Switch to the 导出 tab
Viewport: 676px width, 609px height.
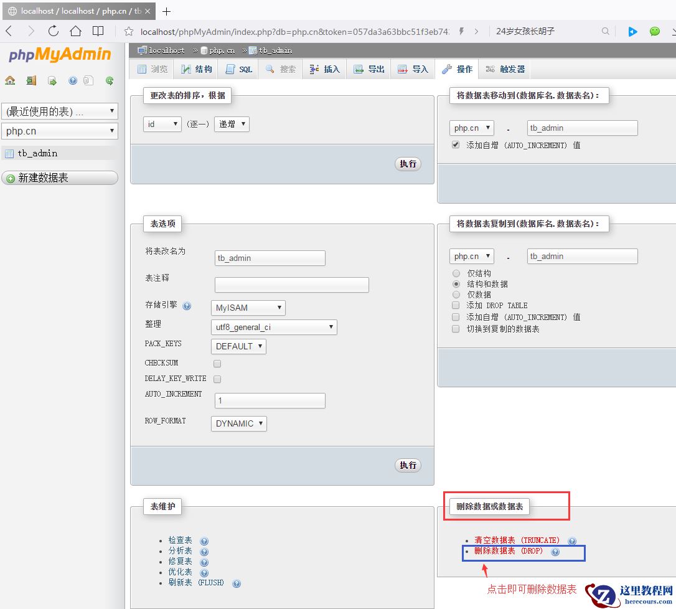coord(369,69)
